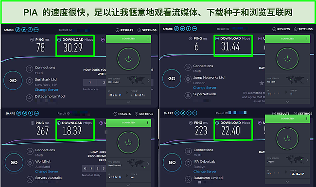Screen dimensions: 316x187
Task: Click globe icon beside WorldNet
Action: [x=30, y=163]
